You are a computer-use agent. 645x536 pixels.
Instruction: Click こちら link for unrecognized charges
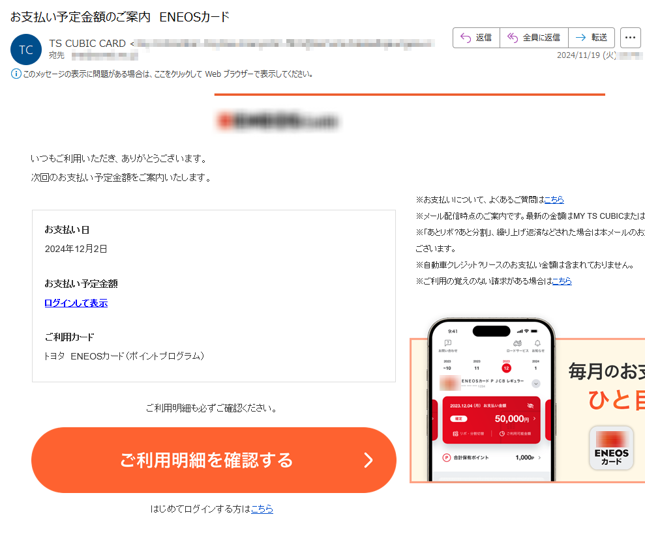click(562, 281)
